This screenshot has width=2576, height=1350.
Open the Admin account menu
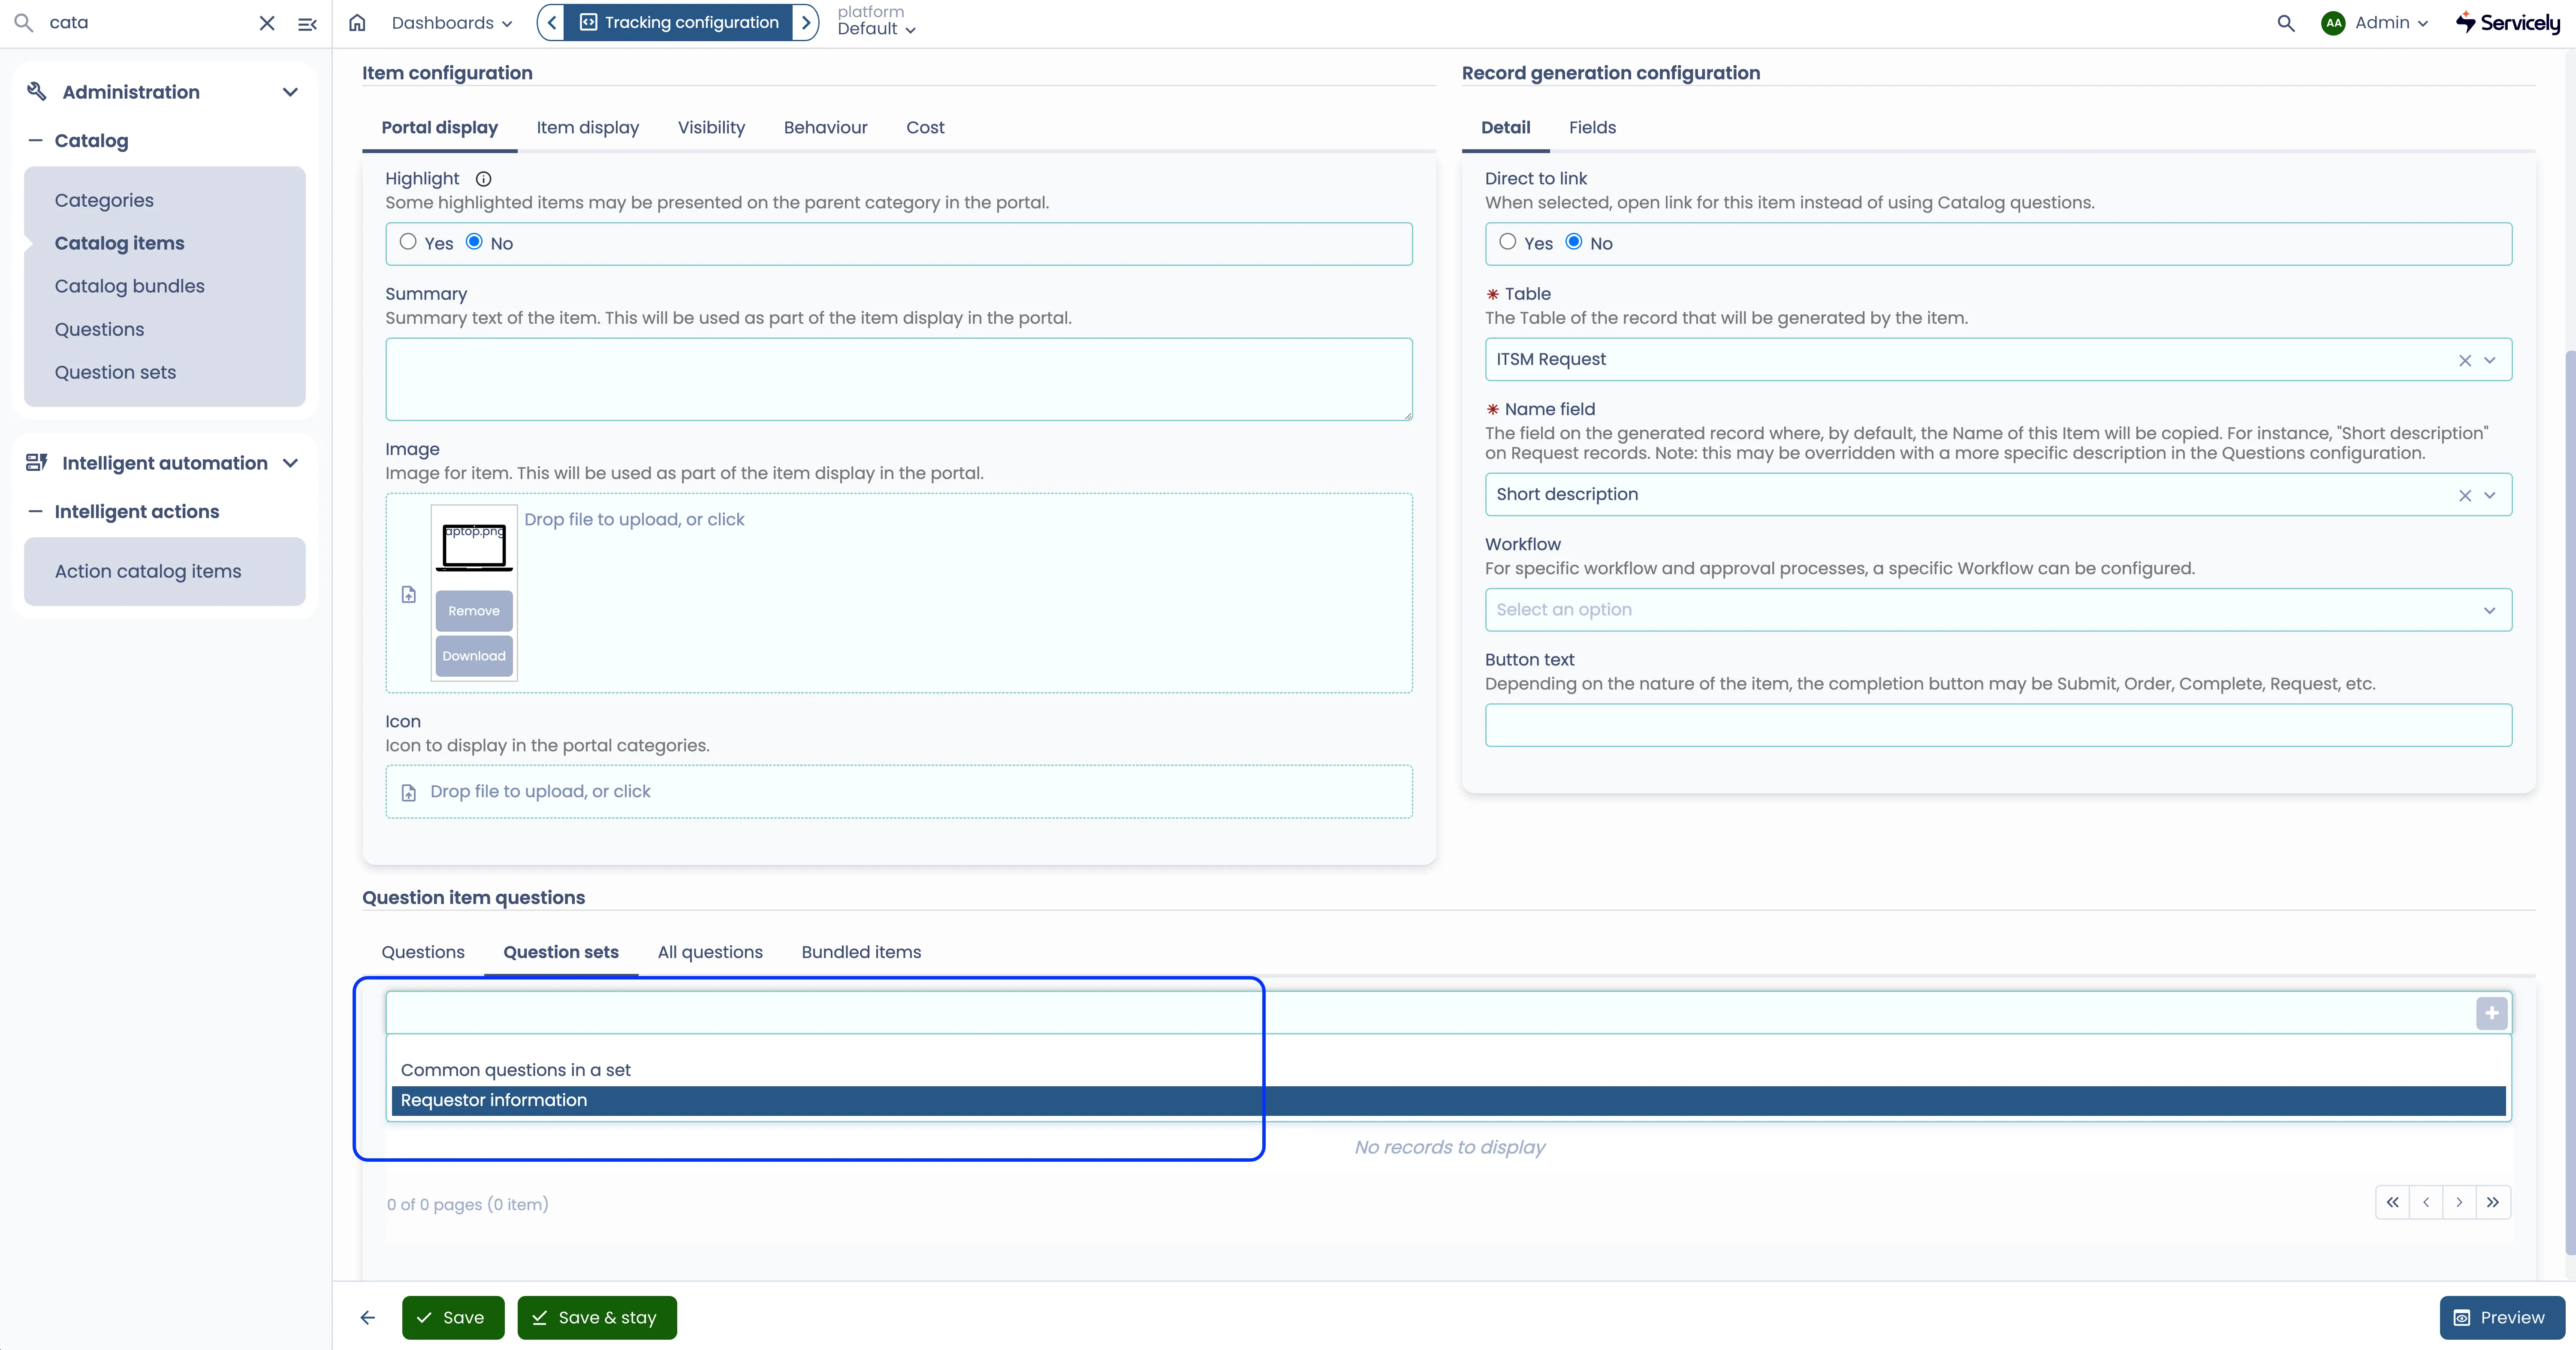click(x=2391, y=23)
